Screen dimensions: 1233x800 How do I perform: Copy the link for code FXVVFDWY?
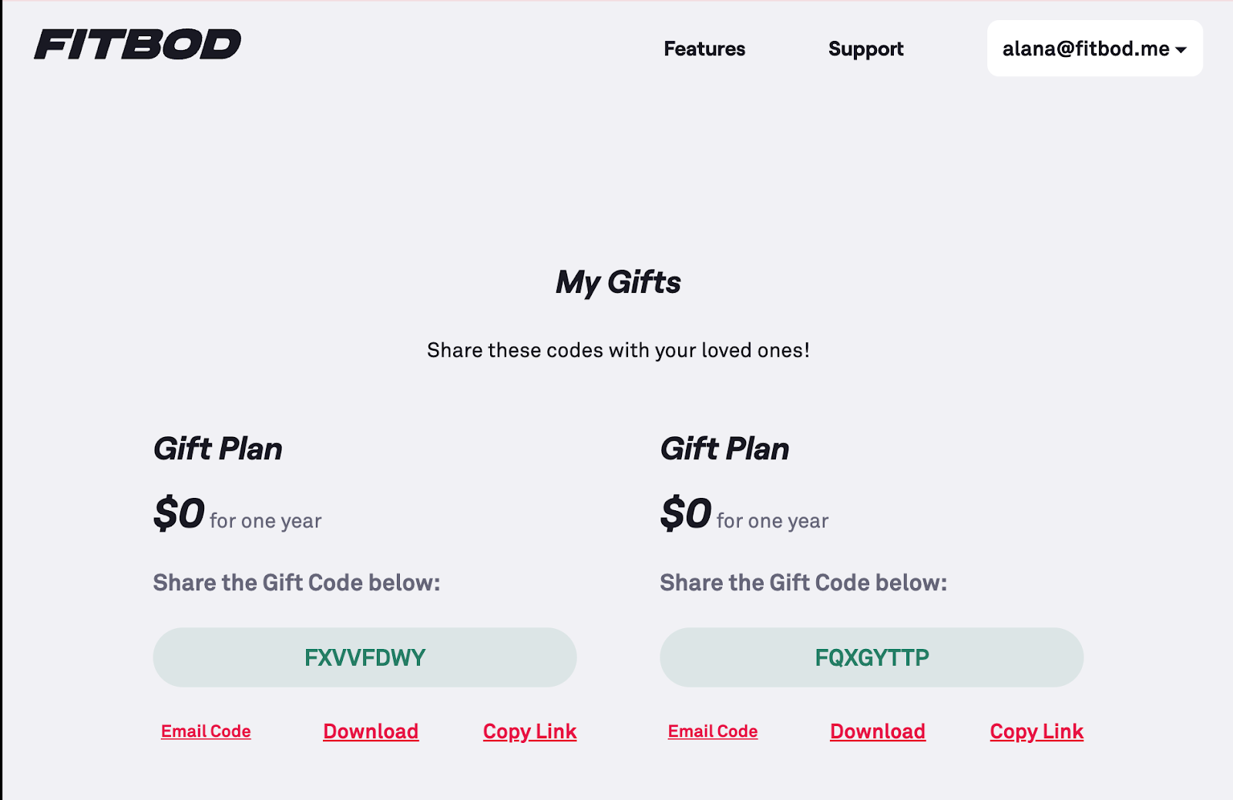pyautogui.click(x=529, y=731)
